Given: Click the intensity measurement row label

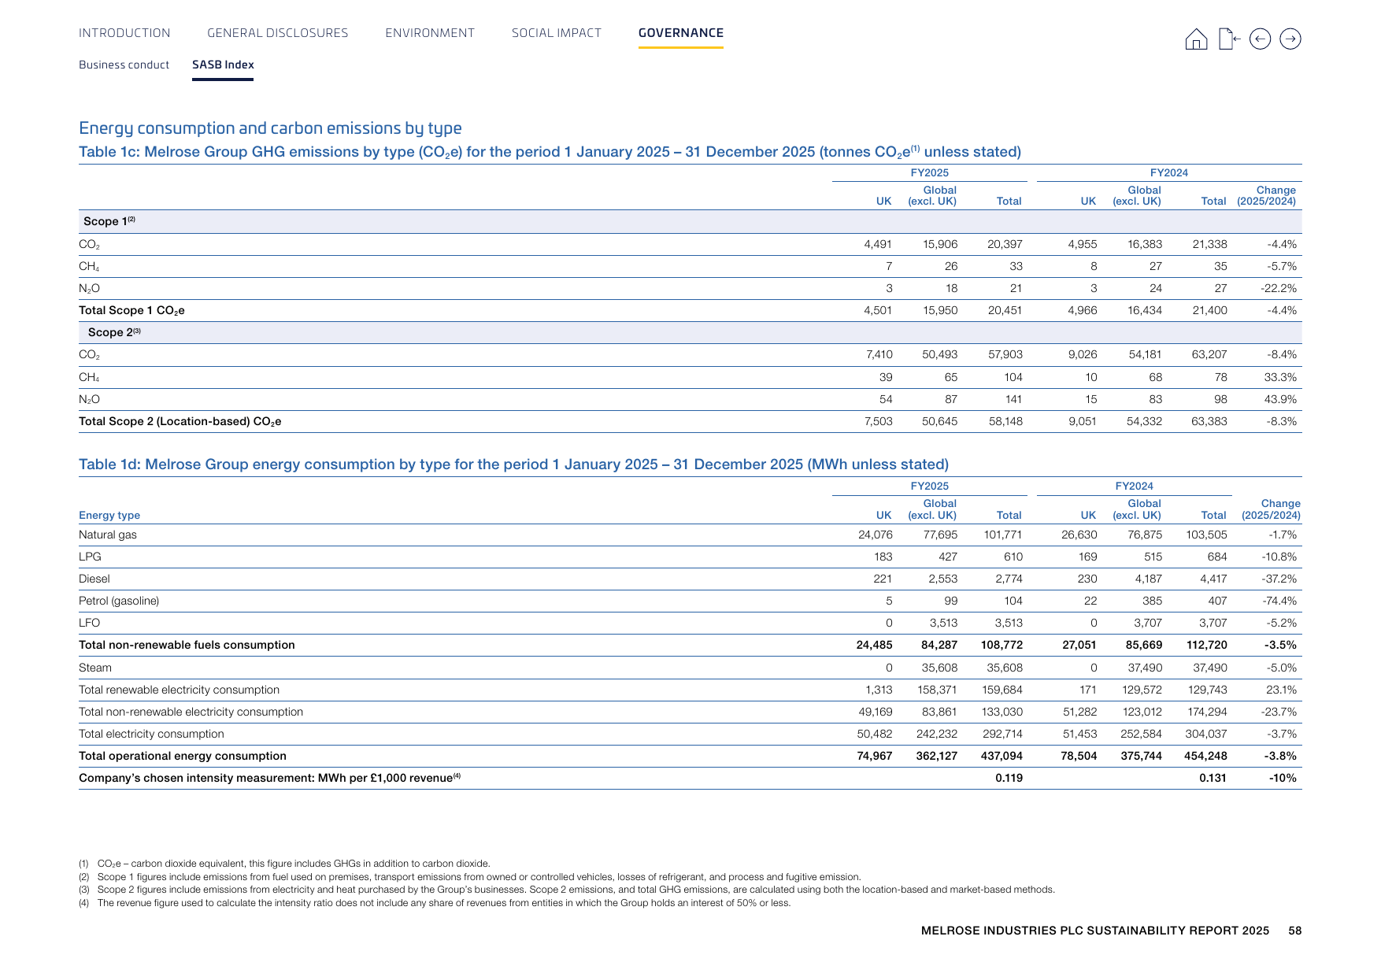Looking at the screenshot, I should (269, 778).
